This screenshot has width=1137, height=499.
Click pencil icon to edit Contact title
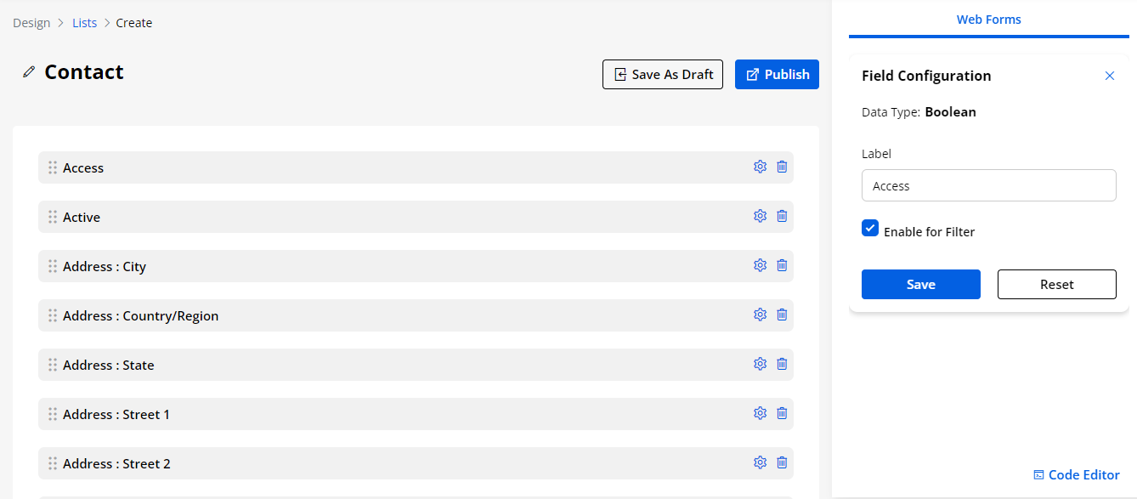pyautogui.click(x=30, y=72)
